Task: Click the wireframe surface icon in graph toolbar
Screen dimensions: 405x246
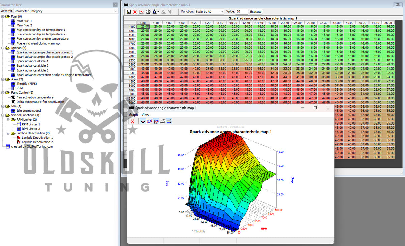Action: point(163,121)
